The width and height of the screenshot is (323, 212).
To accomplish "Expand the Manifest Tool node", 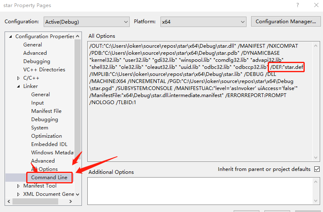I will pos(18,186).
